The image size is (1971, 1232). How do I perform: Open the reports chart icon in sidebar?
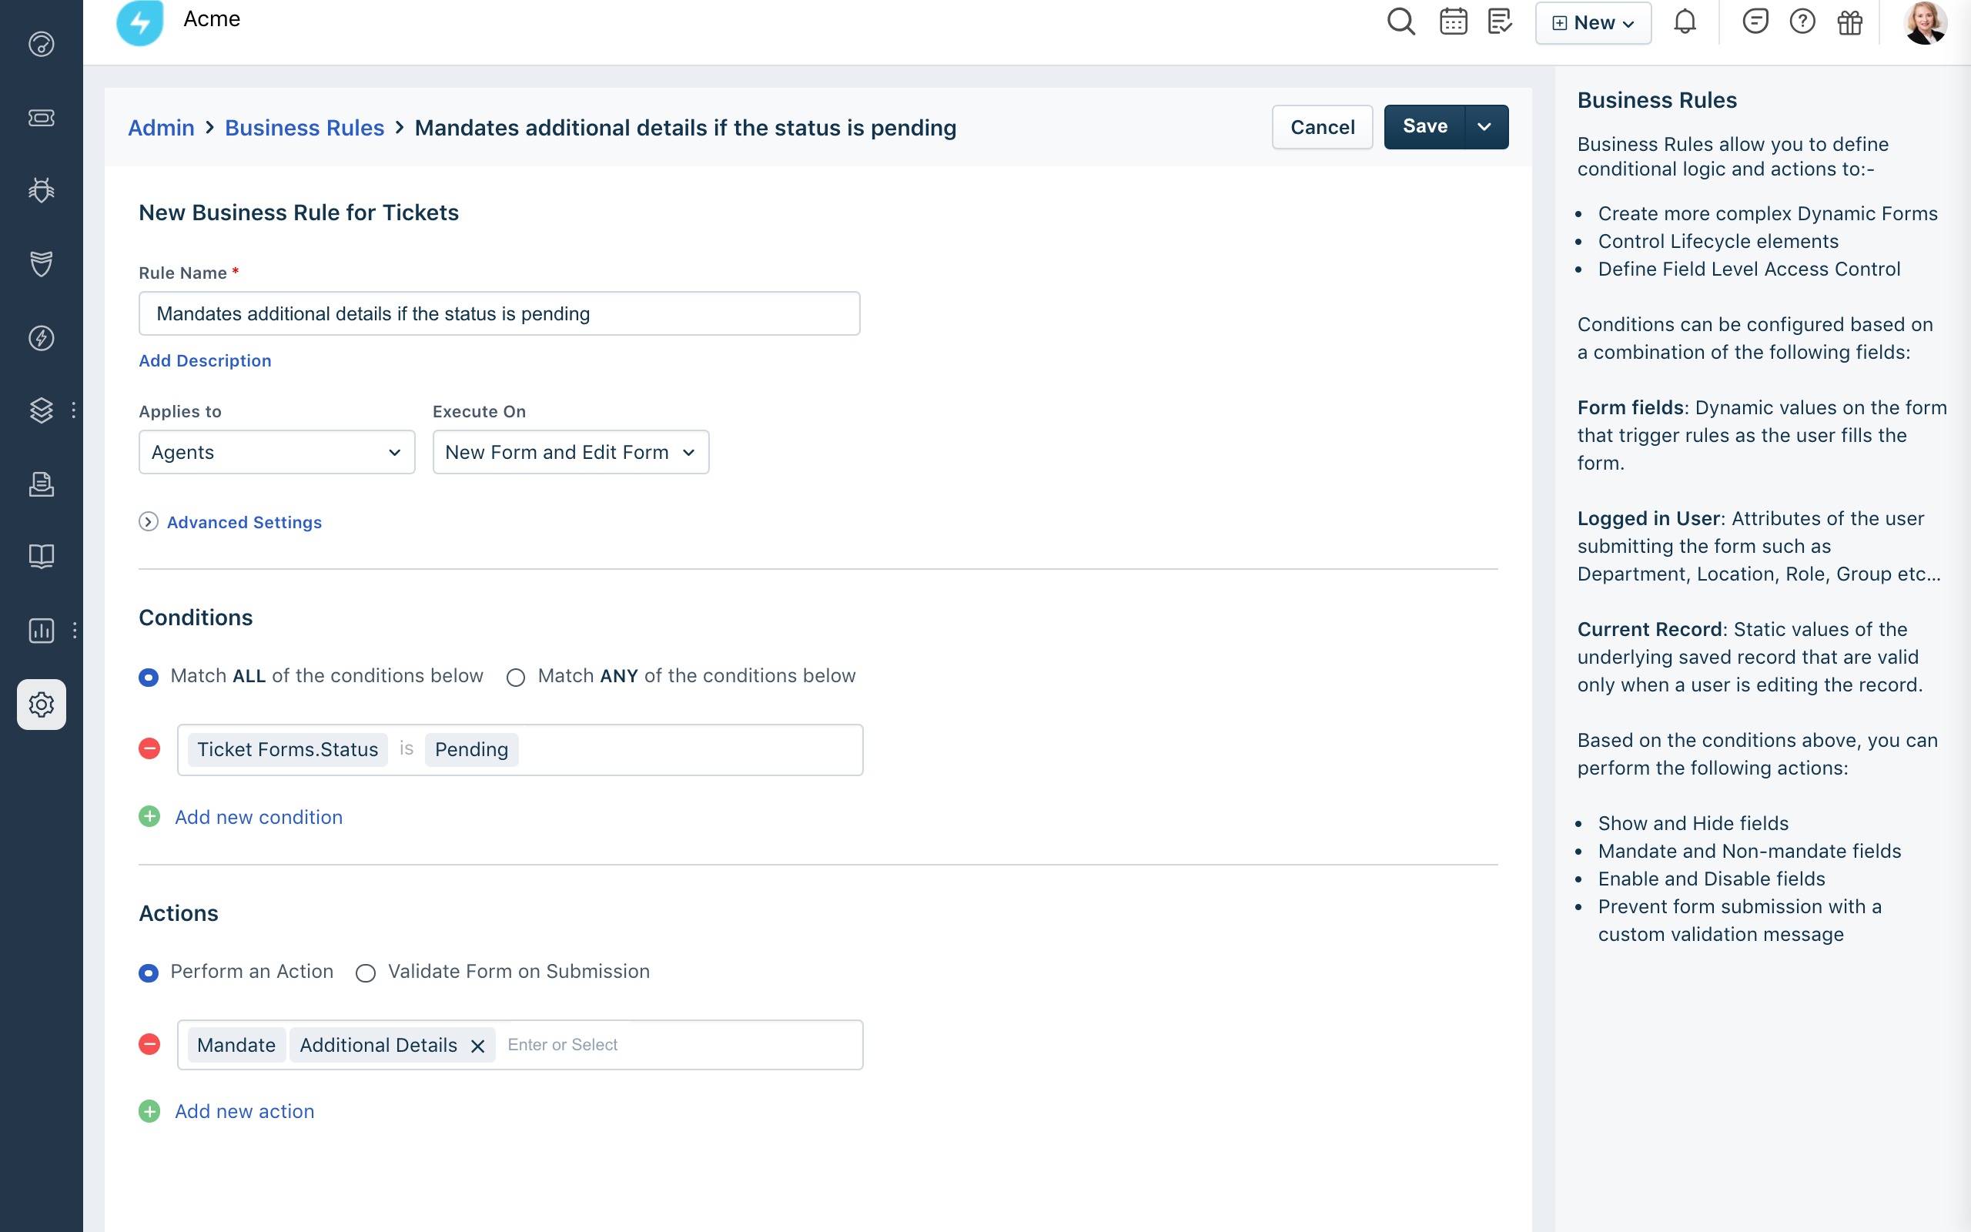(42, 630)
